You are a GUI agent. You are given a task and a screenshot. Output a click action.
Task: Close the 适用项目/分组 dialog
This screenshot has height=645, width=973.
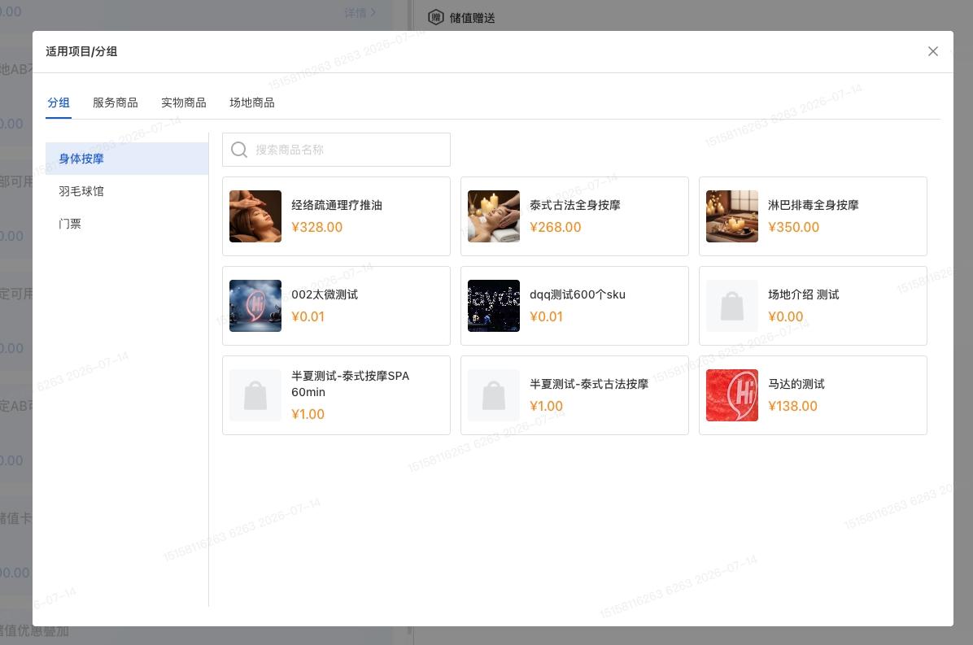tap(932, 51)
